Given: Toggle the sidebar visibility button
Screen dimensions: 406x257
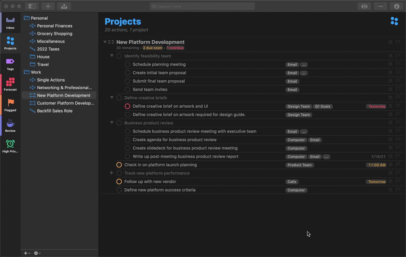Looking at the screenshot, I should tap(32, 6).
